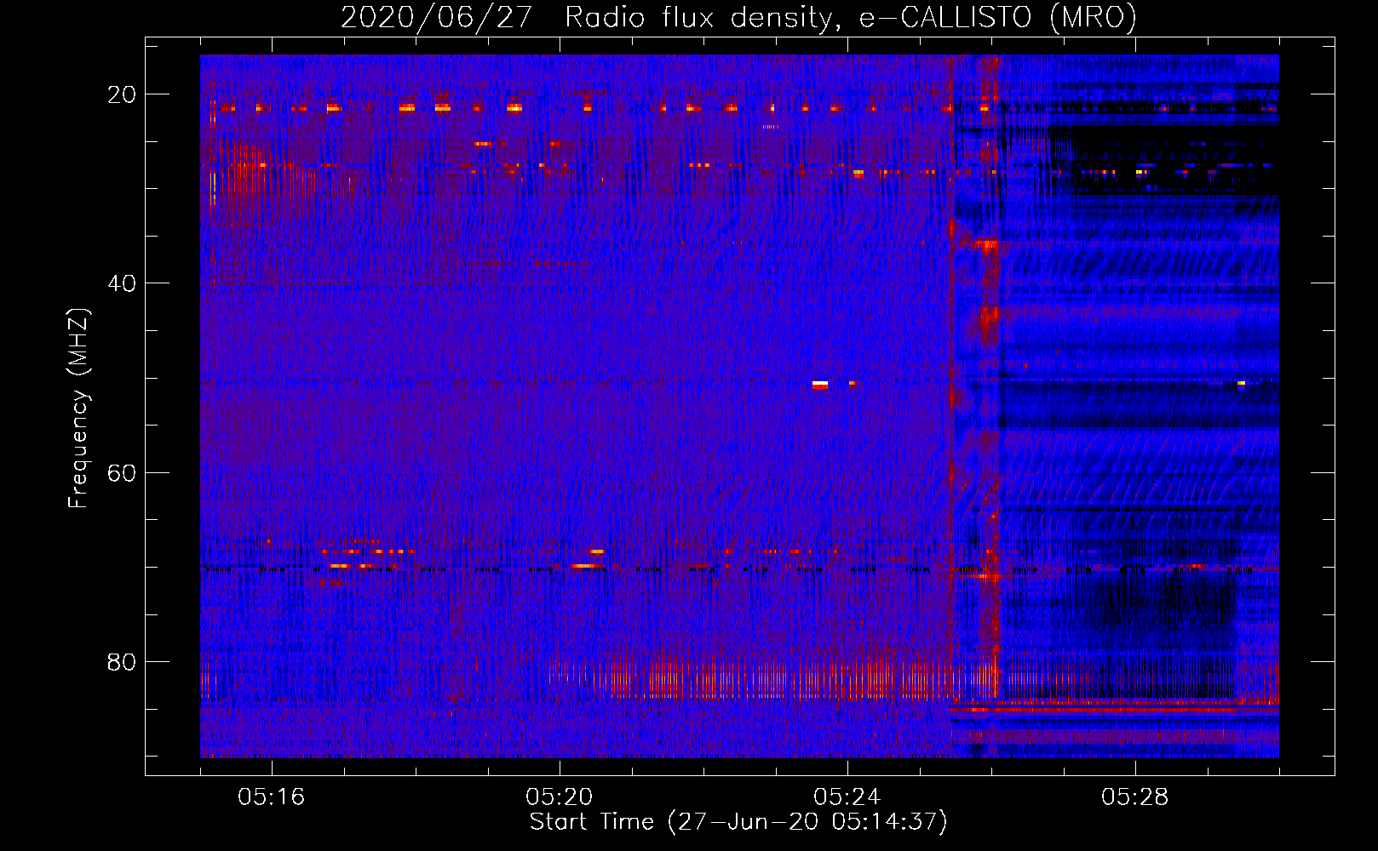
Task: Click the 05:24 time tick label
Action: pos(847,797)
